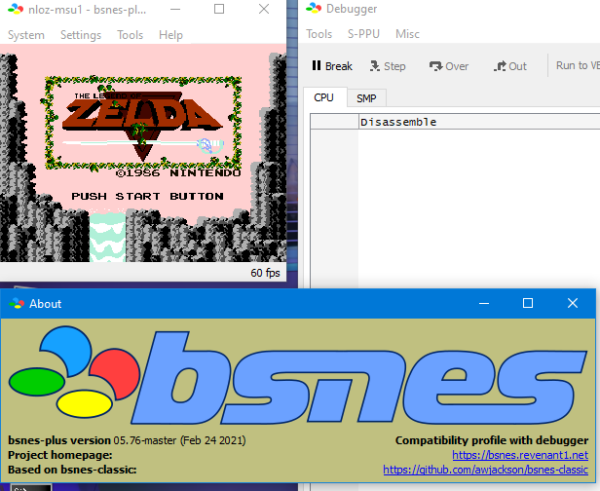Click the Step button in Debugger
This screenshot has height=491, width=600.
point(388,66)
